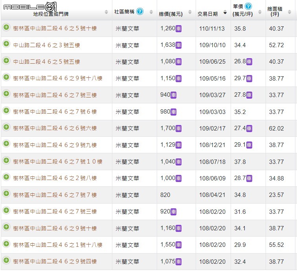Expand row for 中山路二段46之5號五樓
The width and height of the screenshot is (297, 272).
pyautogui.click(x=6, y=61)
